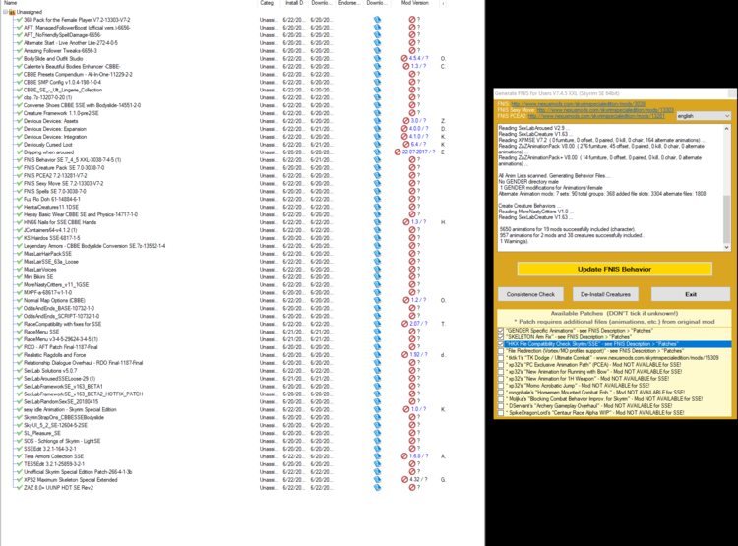Click the globe icon in Alternate Start row
The width and height of the screenshot is (738, 546).
(x=377, y=43)
